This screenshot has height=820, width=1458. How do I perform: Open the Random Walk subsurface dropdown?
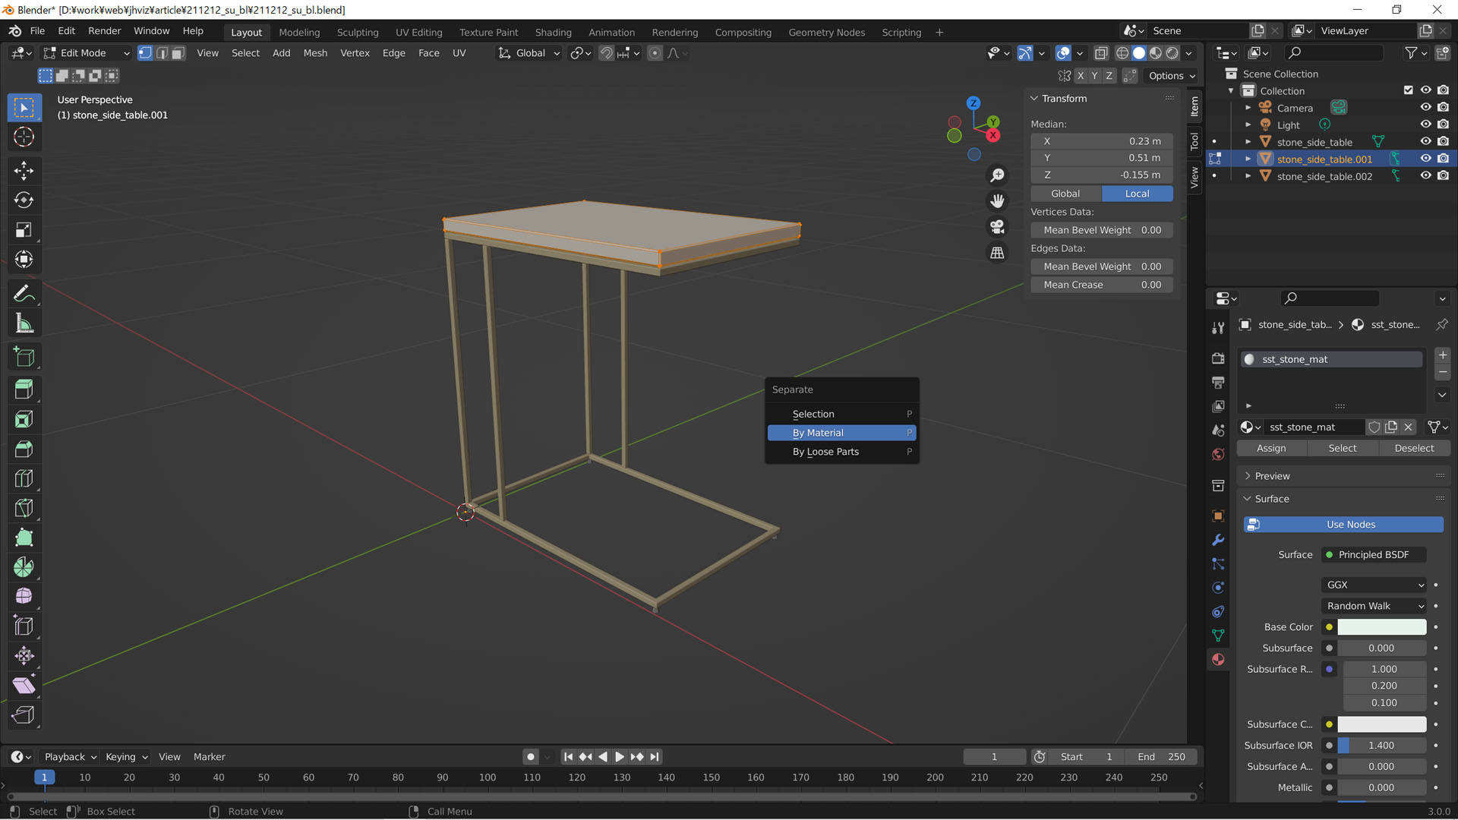pos(1374,606)
